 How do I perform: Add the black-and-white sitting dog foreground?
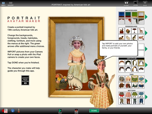tap(135, 37)
